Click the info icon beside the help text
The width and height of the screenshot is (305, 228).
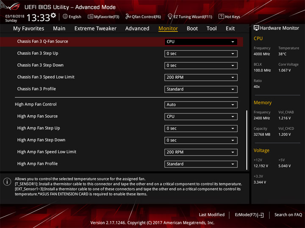pyautogui.click(x=7, y=182)
